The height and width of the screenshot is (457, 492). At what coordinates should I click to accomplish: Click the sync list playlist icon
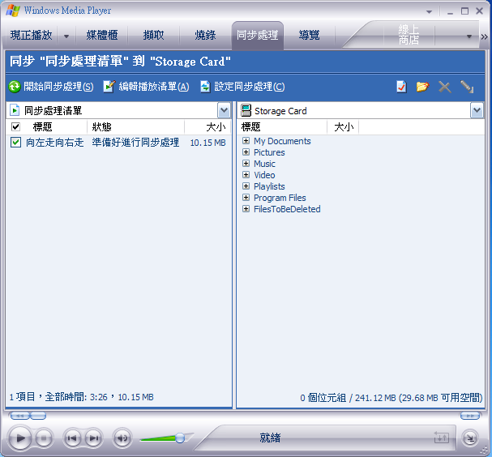pyautogui.click(x=15, y=110)
